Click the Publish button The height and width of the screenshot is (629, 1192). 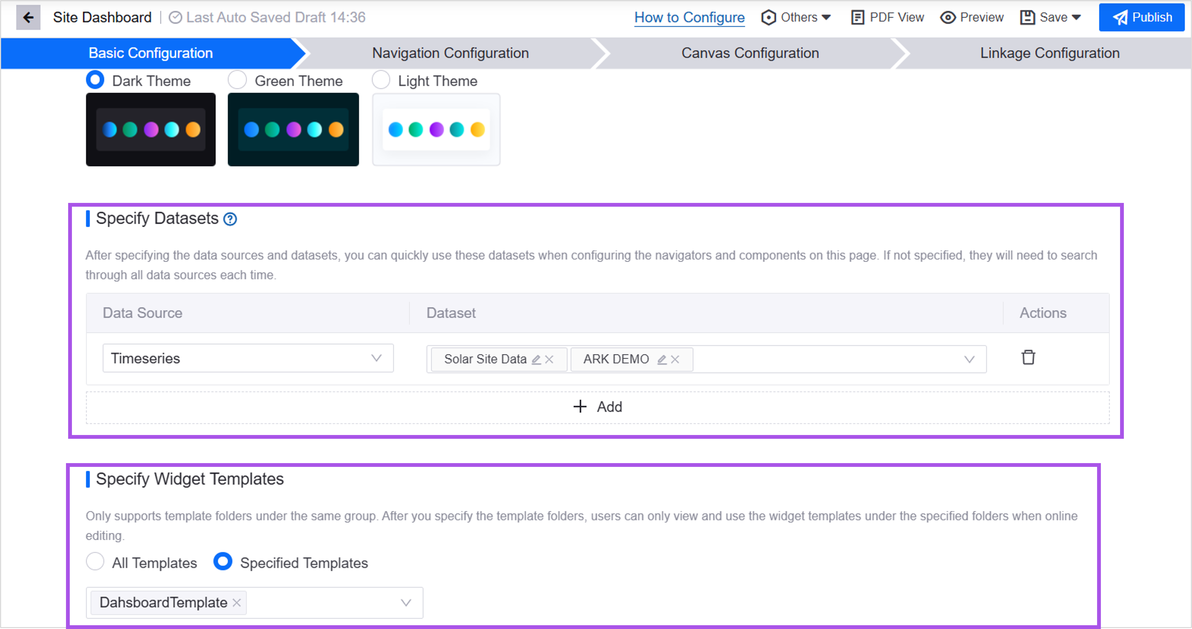[1141, 18]
